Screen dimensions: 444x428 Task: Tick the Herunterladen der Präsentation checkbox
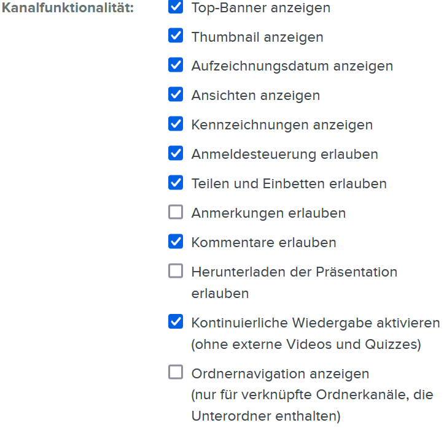point(176,271)
